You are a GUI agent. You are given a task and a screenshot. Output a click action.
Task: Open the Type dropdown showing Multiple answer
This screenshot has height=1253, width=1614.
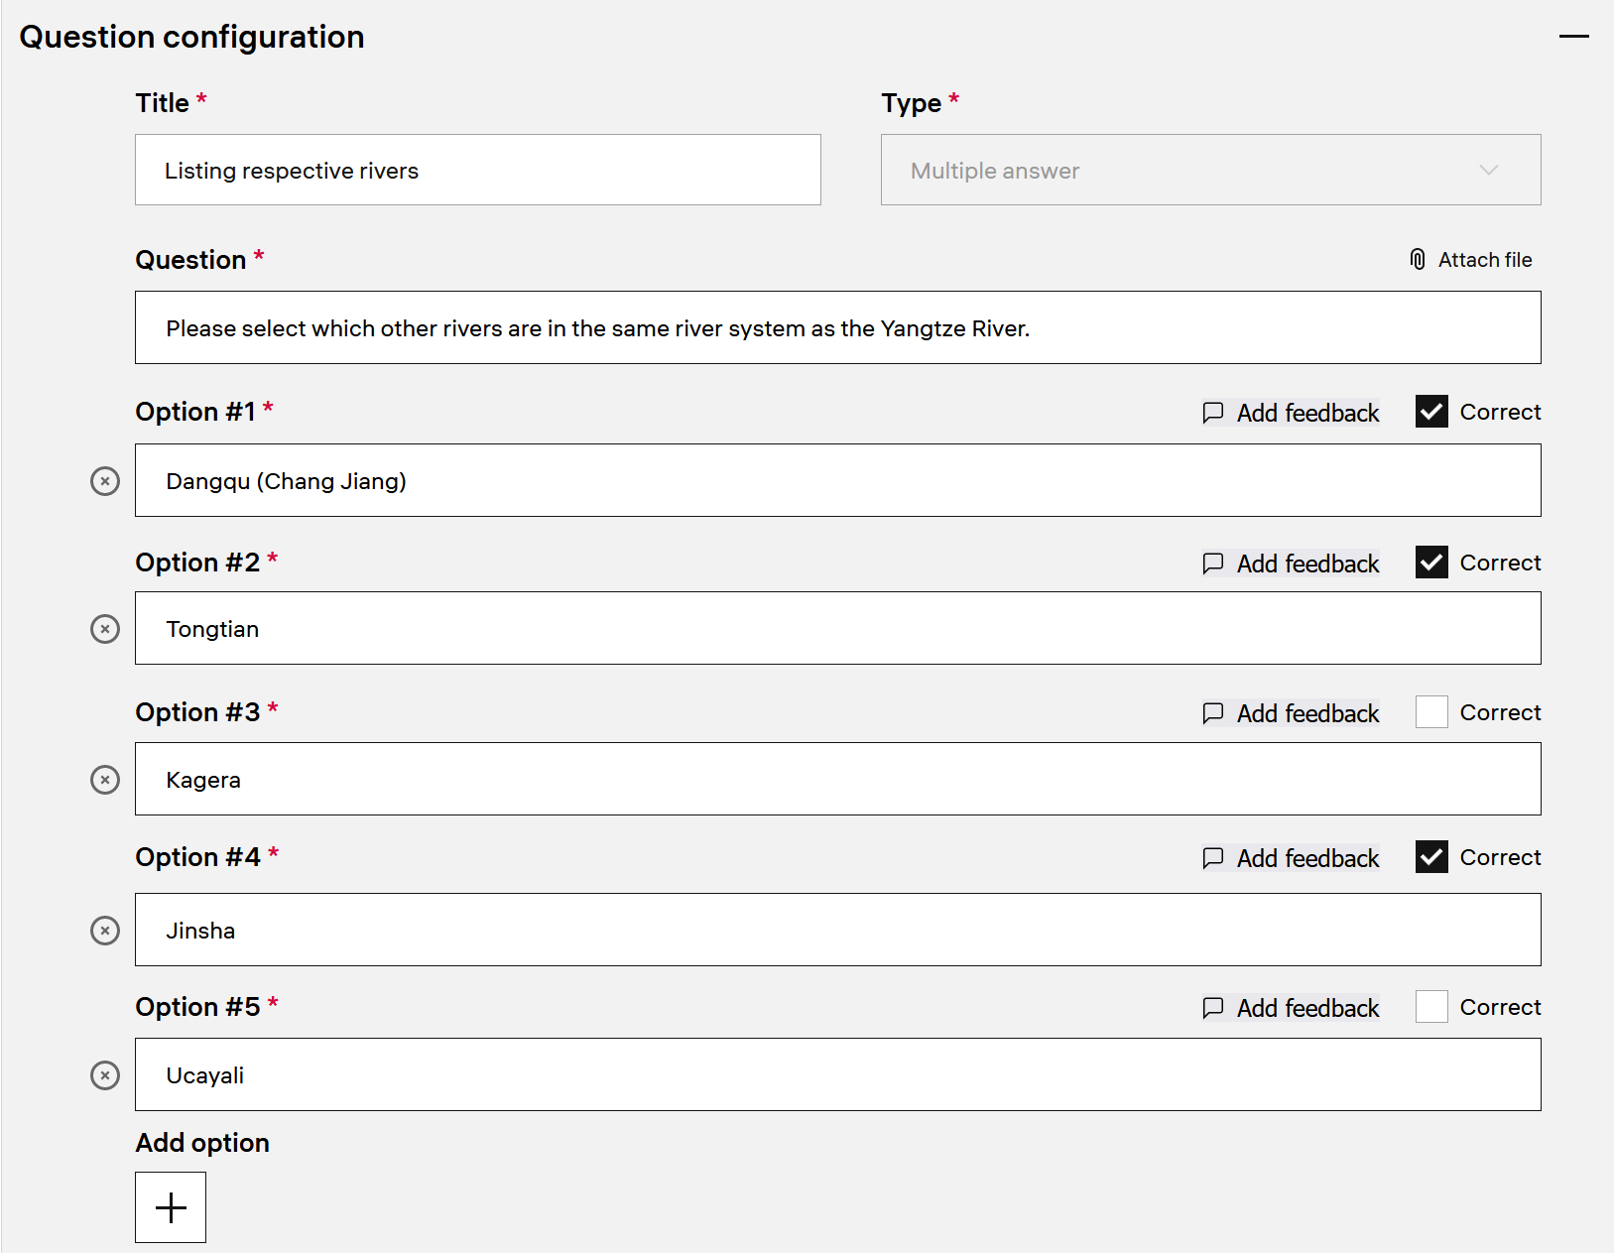tap(1210, 170)
